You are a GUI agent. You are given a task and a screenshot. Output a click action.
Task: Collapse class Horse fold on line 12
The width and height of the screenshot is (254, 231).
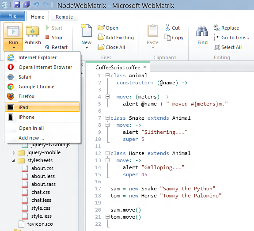[107, 153]
